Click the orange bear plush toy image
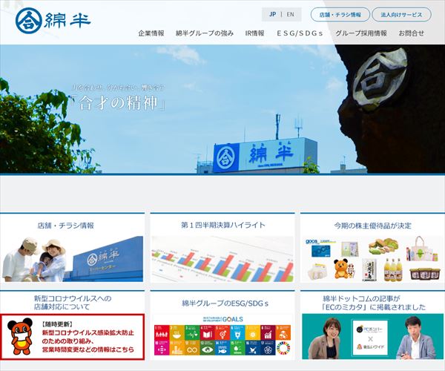445x371 pixels. coord(341,269)
